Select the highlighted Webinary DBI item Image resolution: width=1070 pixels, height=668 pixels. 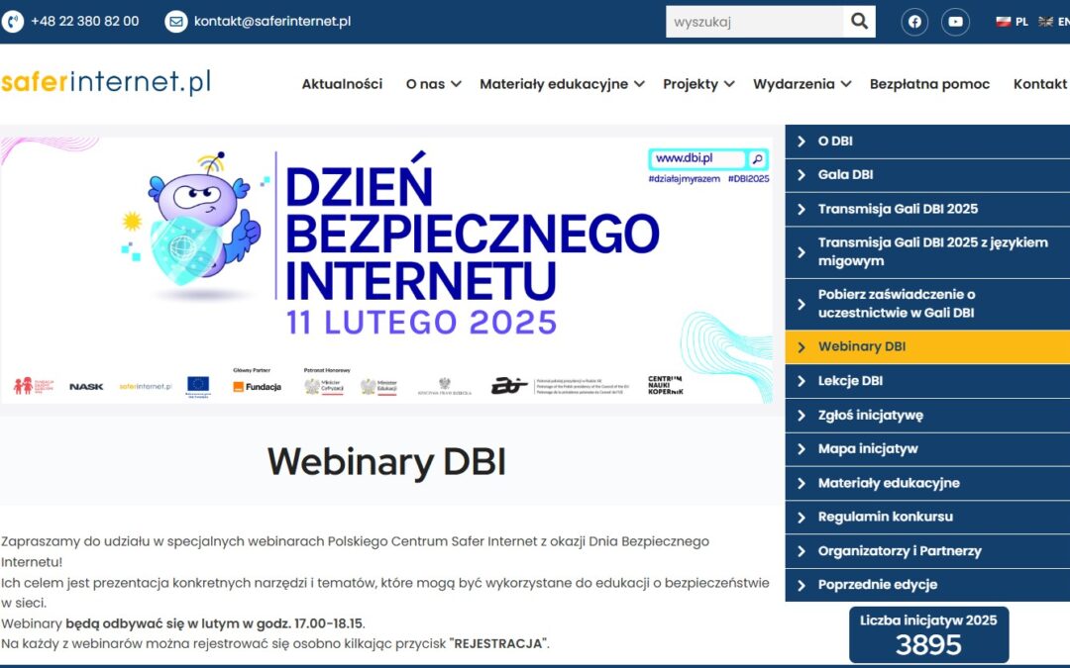927,347
